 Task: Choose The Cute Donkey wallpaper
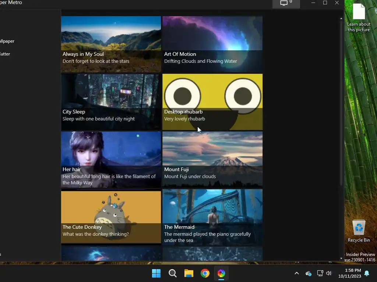111,217
